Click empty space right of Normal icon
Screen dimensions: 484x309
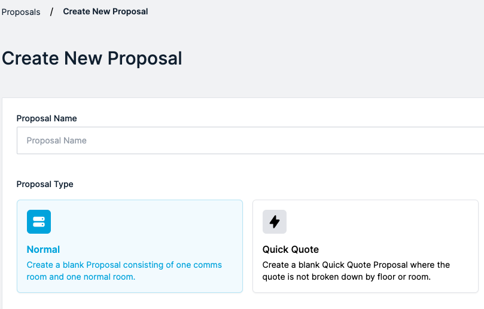click(x=144, y=222)
